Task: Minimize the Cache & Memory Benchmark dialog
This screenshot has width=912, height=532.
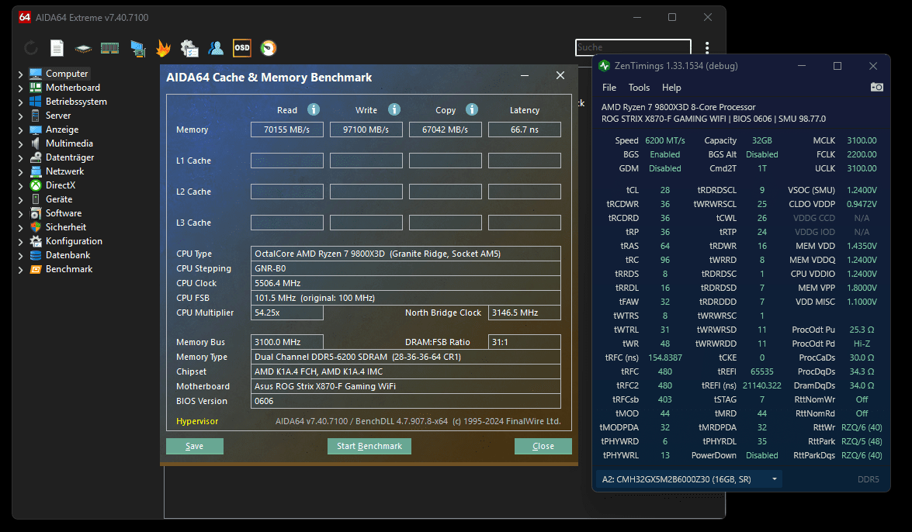Action: click(x=525, y=75)
